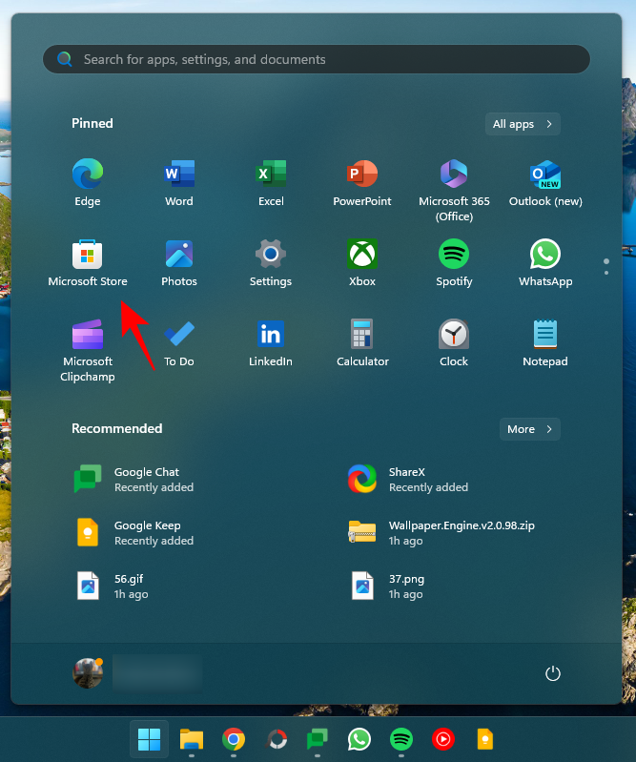Open the Edge pinned app
The width and height of the screenshot is (636, 762).
click(88, 183)
